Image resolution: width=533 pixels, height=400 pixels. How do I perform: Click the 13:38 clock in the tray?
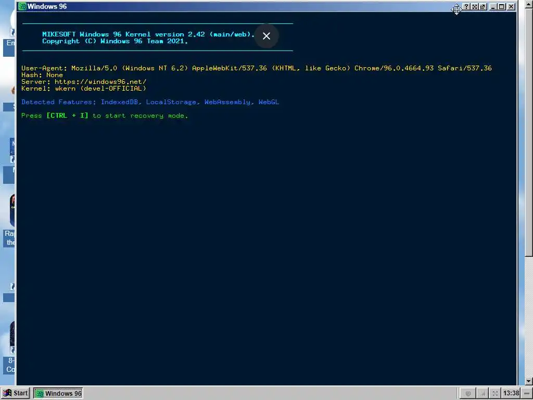coord(511,394)
